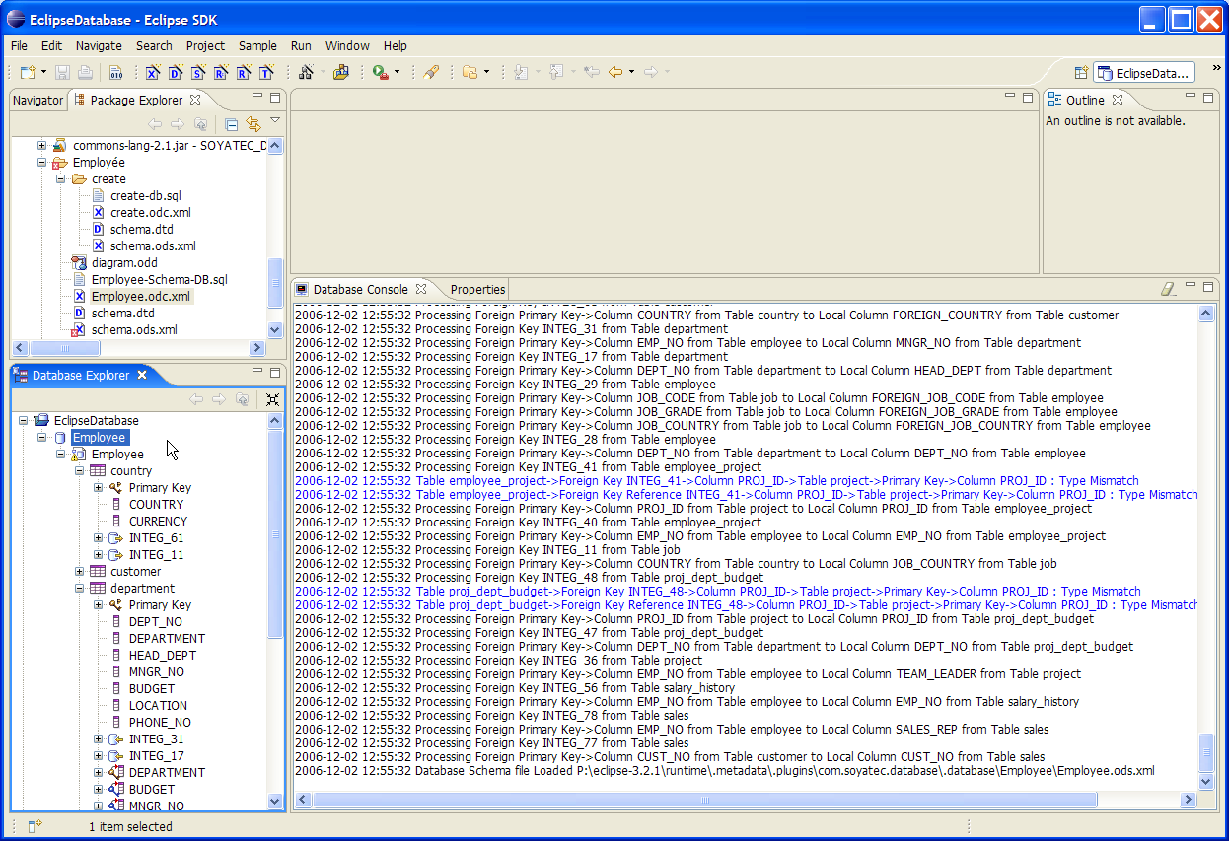Open the Package Explorer view menu triangle
Screen dimensions: 1229x841
click(x=275, y=120)
